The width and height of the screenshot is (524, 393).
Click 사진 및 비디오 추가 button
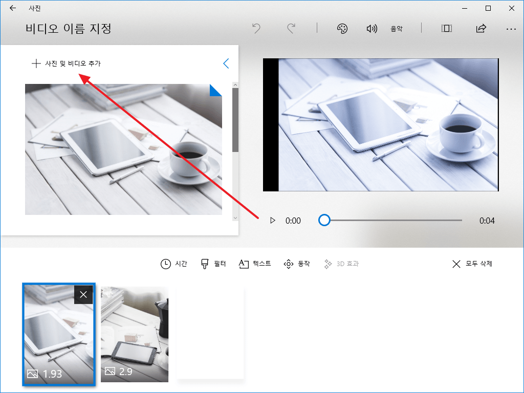66,63
